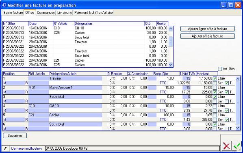Click the pencil edit icon in status bar

coord(5,149)
